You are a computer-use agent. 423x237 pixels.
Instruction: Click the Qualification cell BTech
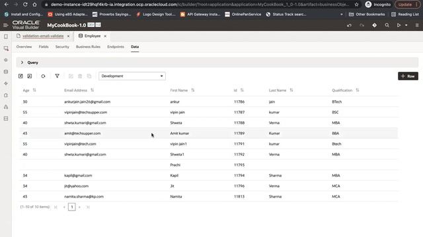click(336, 102)
